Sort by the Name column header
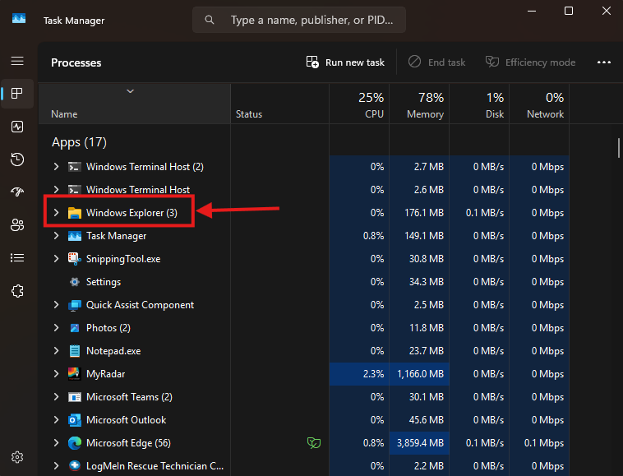 134,104
